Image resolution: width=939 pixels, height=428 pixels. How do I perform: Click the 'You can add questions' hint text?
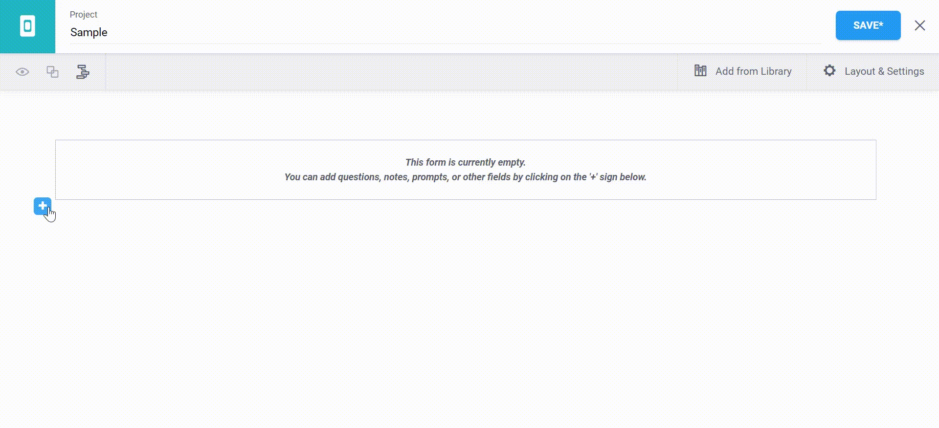[x=466, y=177]
